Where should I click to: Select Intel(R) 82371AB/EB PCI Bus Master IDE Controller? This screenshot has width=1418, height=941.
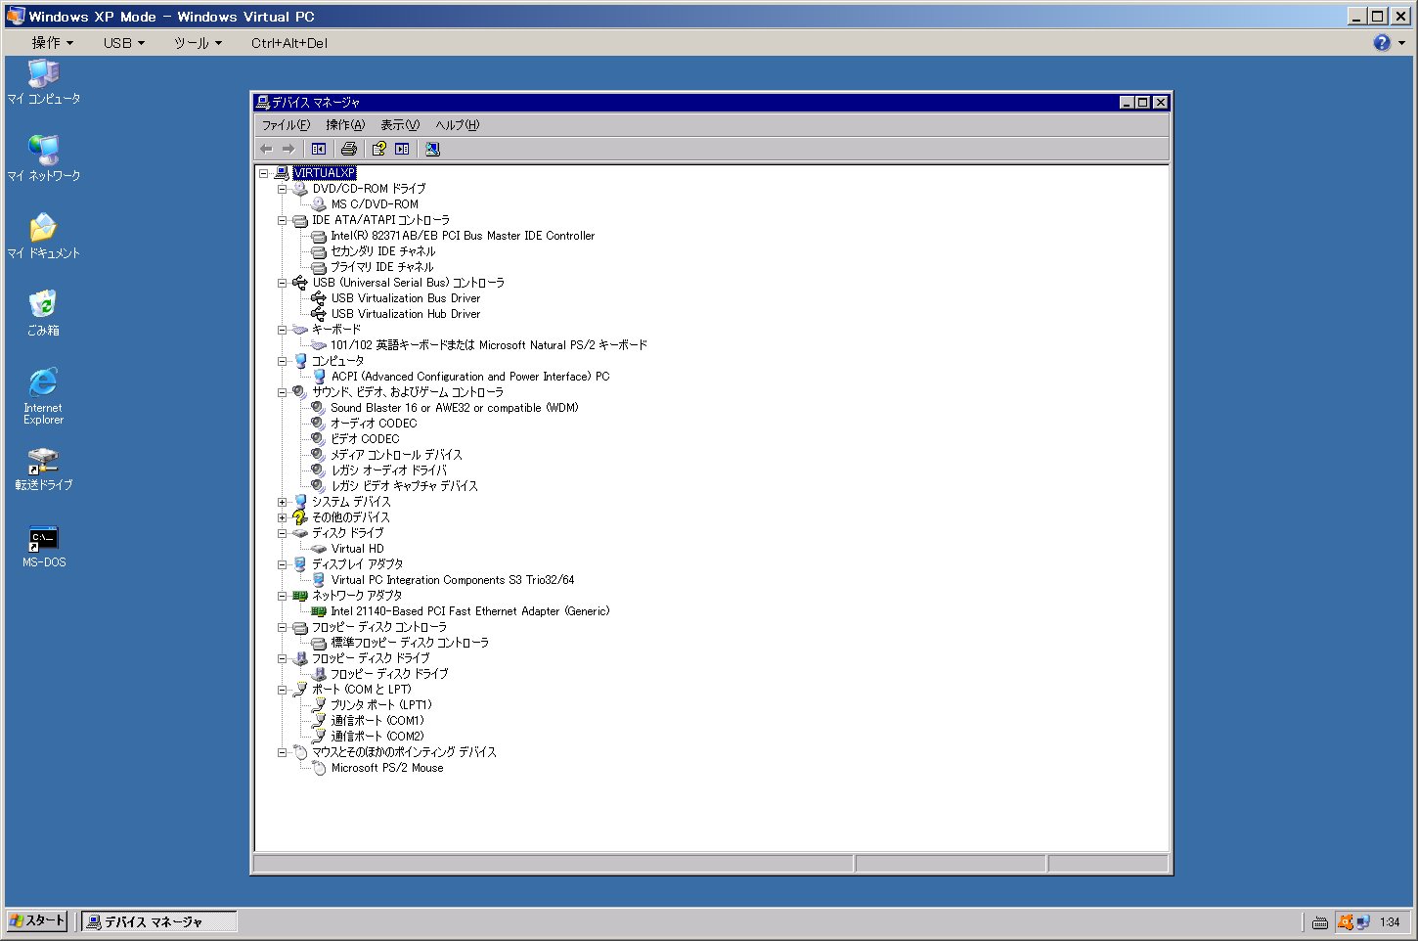(x=463, y=236)
